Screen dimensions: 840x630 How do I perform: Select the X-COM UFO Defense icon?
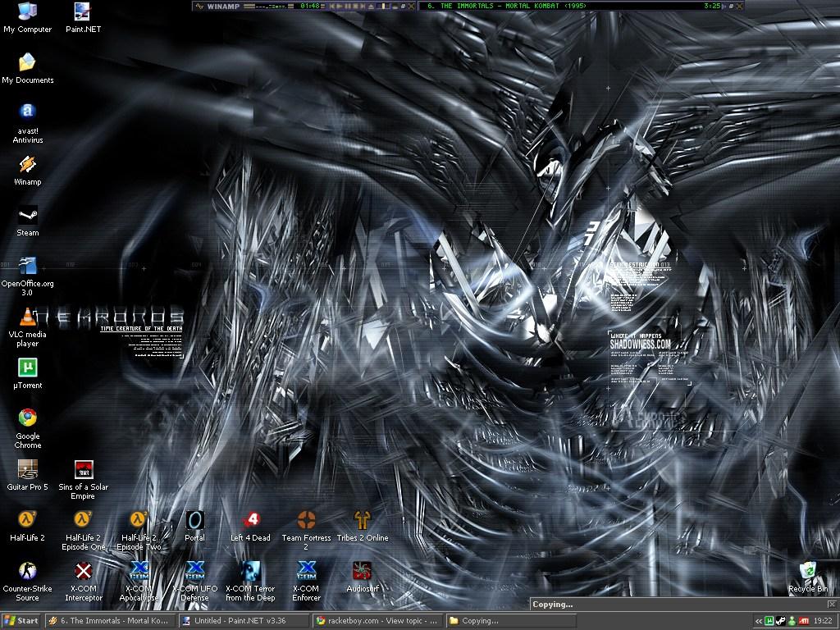(194, 582)
